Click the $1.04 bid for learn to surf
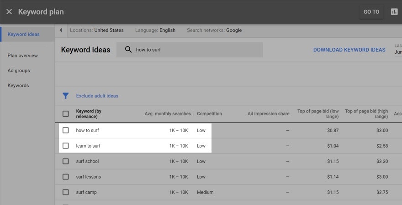Viewport: 402px width, 205px height. click(333, 146)
